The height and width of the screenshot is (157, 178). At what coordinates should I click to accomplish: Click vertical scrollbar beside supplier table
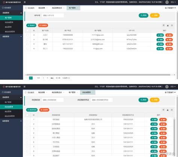click(x=174, y=138)
